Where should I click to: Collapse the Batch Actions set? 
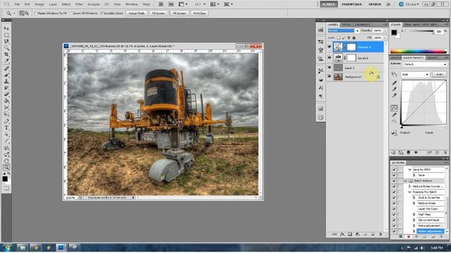(405, 181)
